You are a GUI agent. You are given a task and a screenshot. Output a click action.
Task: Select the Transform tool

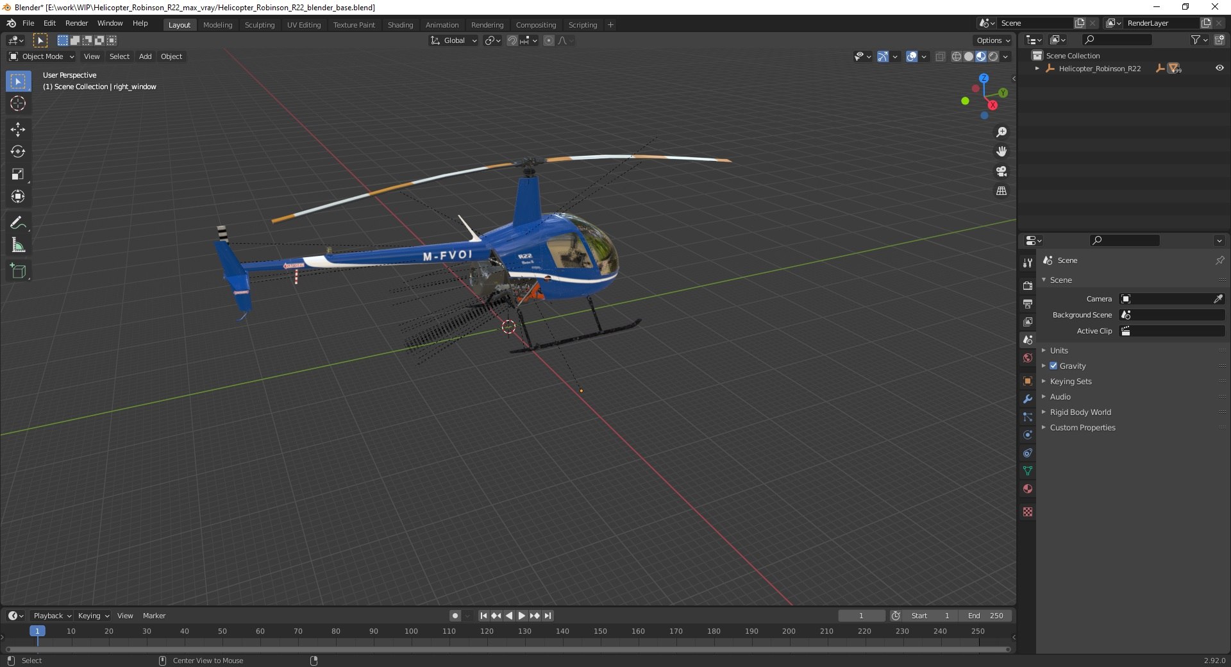pos(18,196)
